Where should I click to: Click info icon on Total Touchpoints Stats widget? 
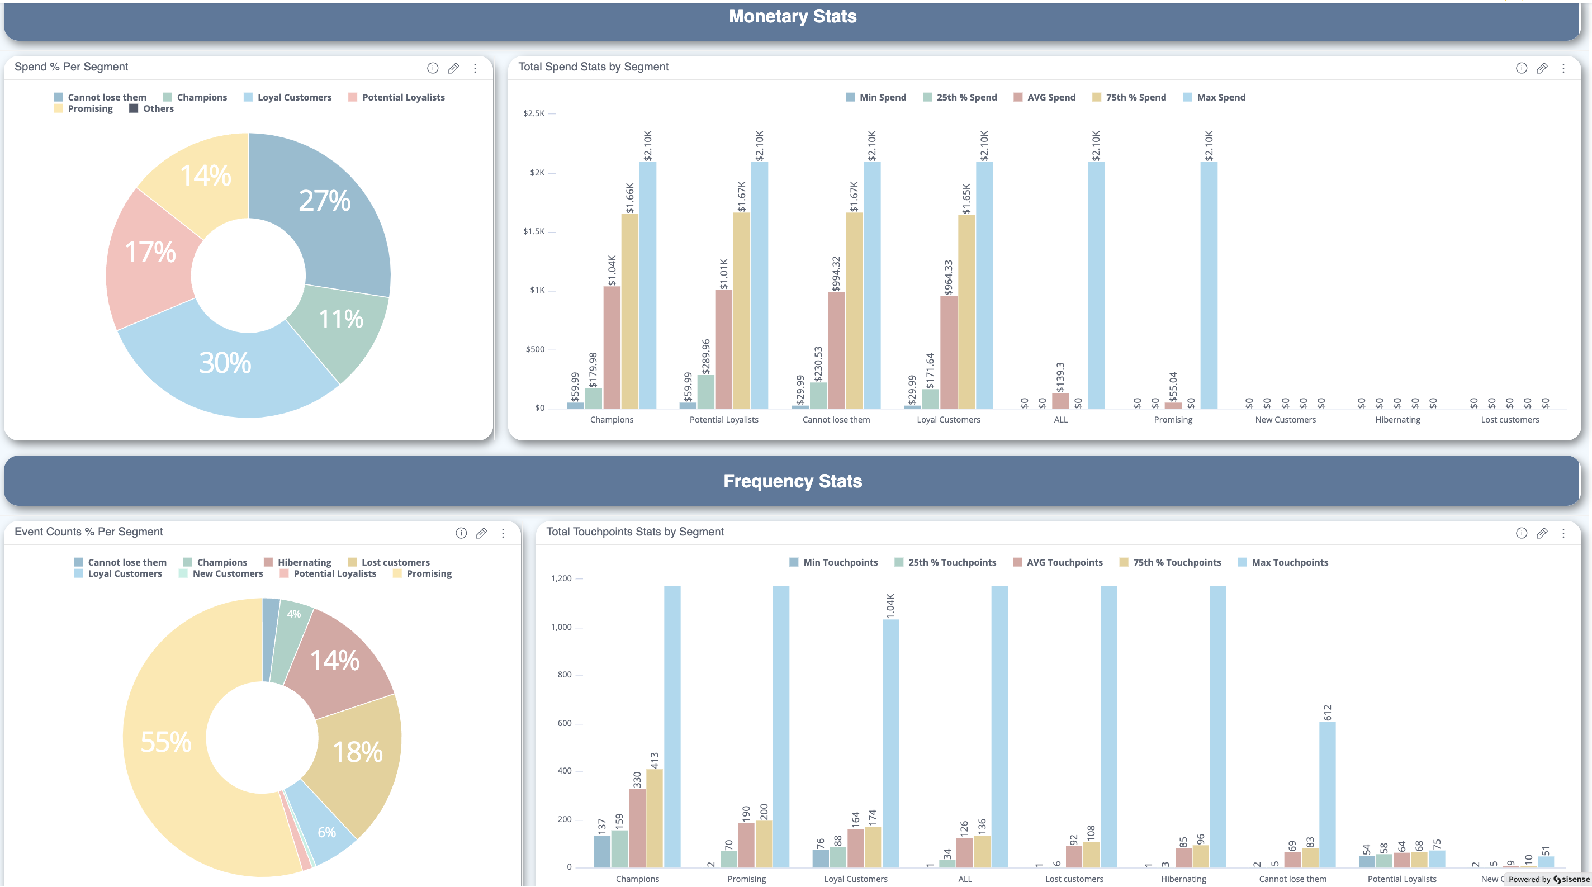(1521, 533)
